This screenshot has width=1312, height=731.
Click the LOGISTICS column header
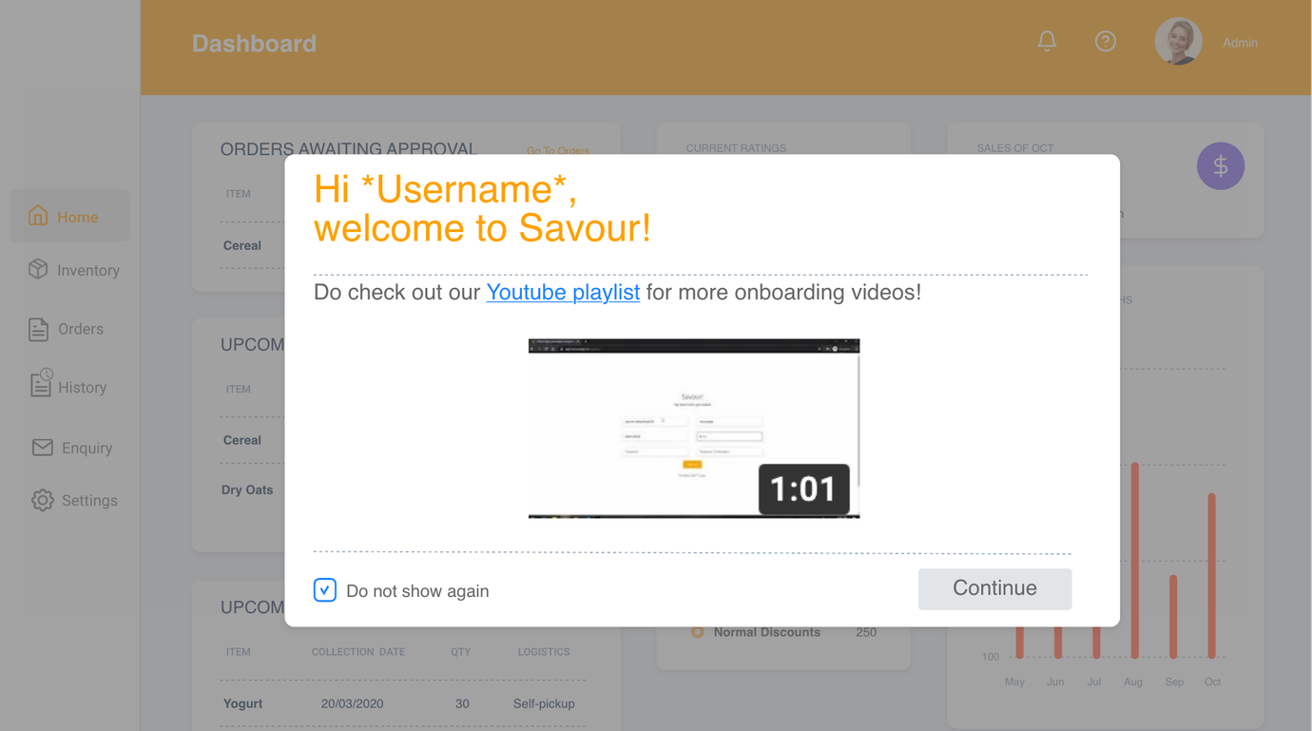point(544,652)
